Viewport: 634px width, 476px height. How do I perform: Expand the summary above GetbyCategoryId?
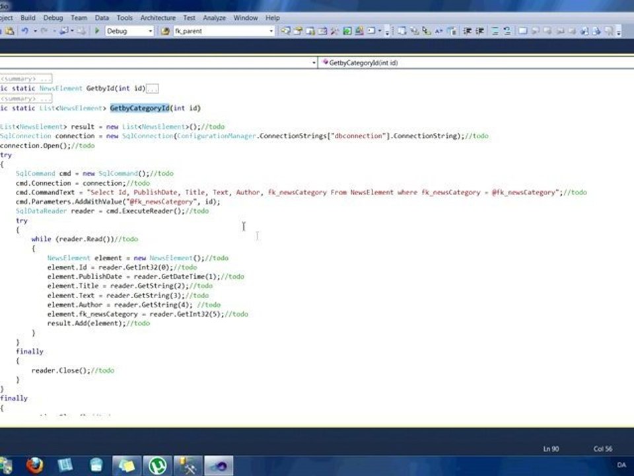26,99
